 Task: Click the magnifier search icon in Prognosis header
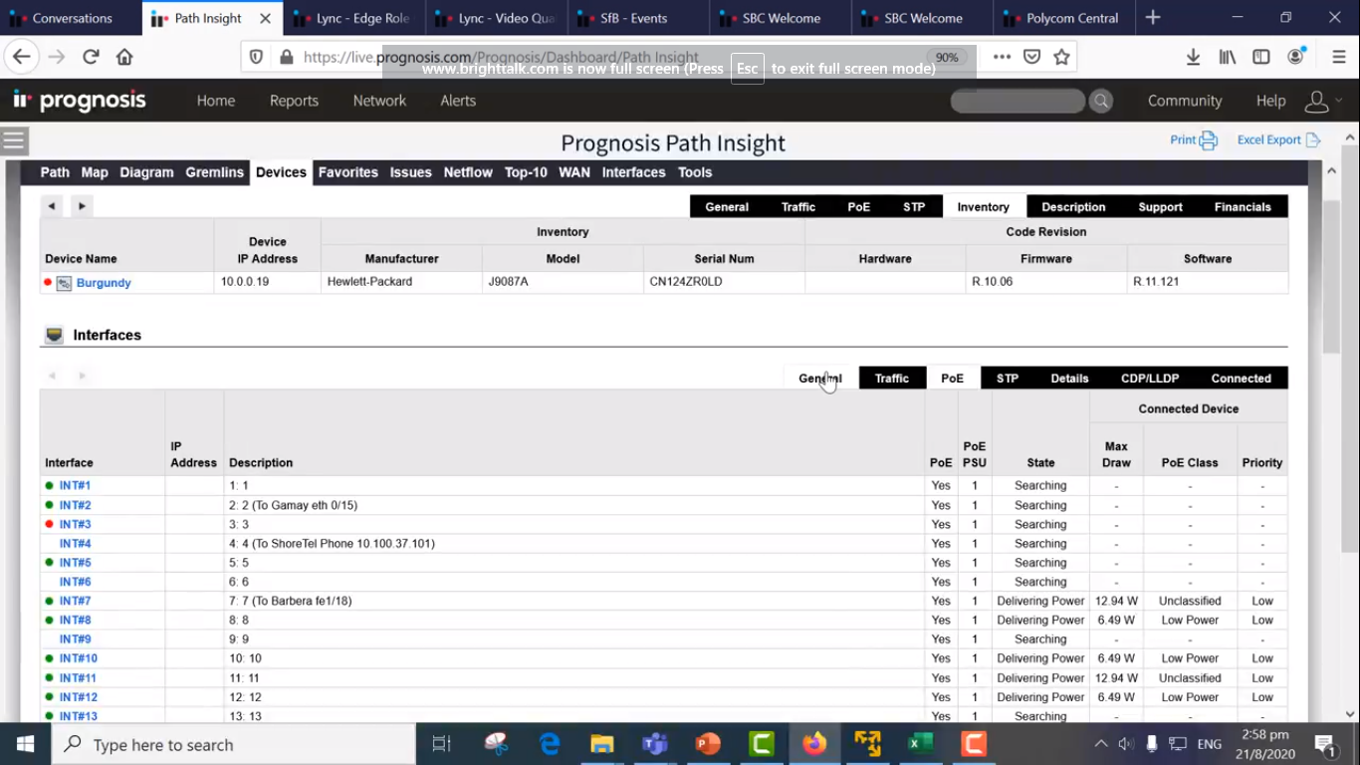(1101, 101)
